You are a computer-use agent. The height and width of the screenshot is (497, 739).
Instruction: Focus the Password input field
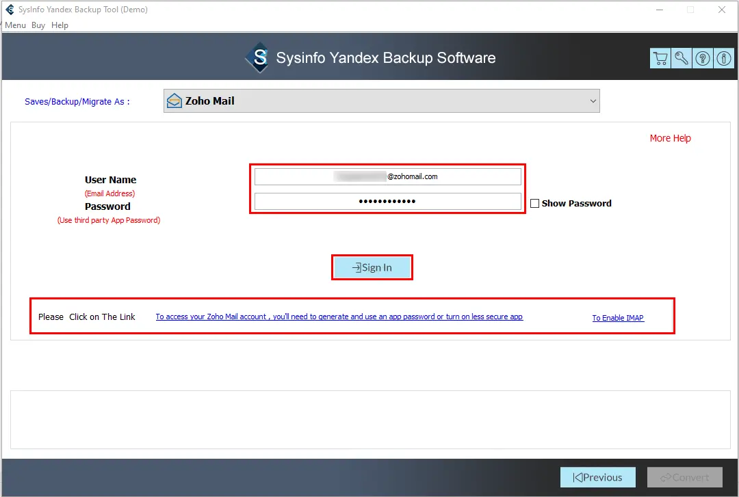388,201
